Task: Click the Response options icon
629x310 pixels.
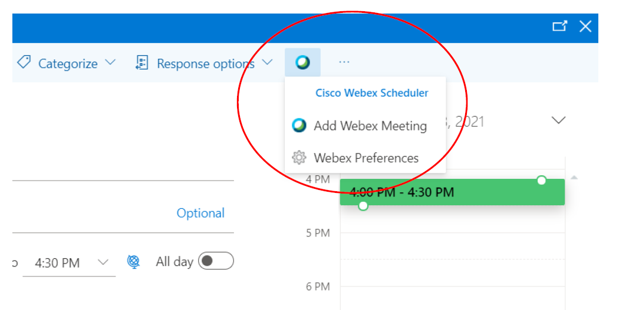Action: pyautogui.click(x=141, y=63)
